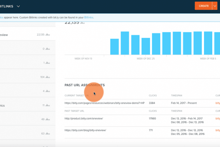The height and width of the screenshot is (147, 220).
Task: Select the past URL product.bitly.com/oneview/
Action: click(x=84, y=119)
